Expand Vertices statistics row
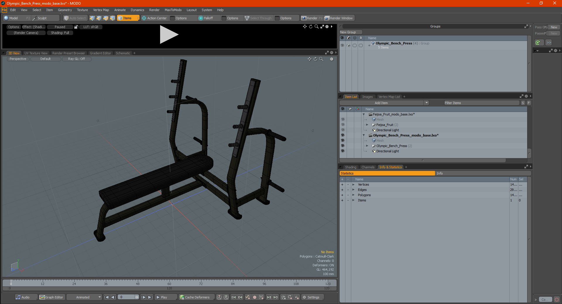The width and height of the screenshot is (562, 304). pos(353,184)
